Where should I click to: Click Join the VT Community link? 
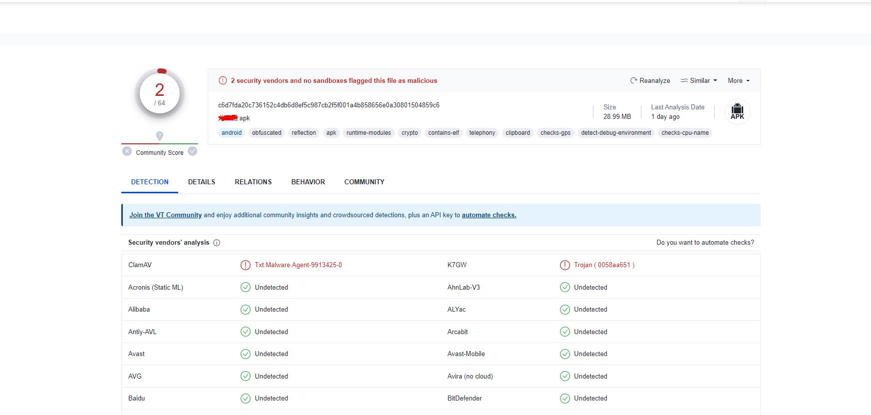coord(165,215)
